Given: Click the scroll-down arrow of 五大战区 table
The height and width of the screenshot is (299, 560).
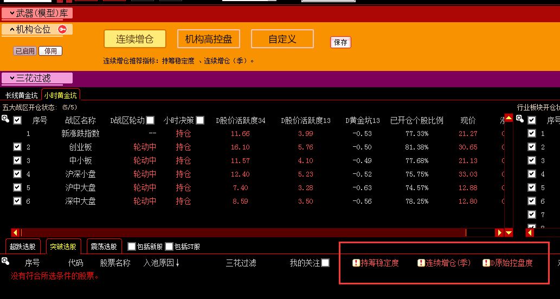Looking at the screenshot, I should [x=508, y=232].
